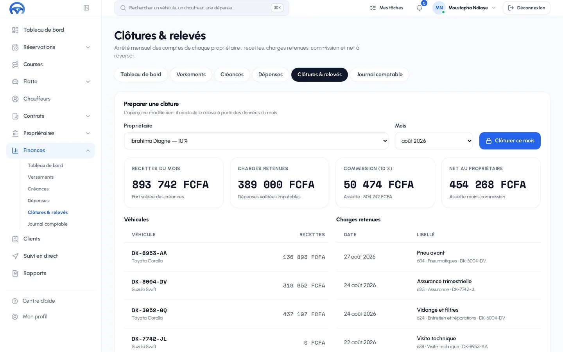Click the Centre d'aide help icon
Screen dimensions: 563x352
click(15, 301)
